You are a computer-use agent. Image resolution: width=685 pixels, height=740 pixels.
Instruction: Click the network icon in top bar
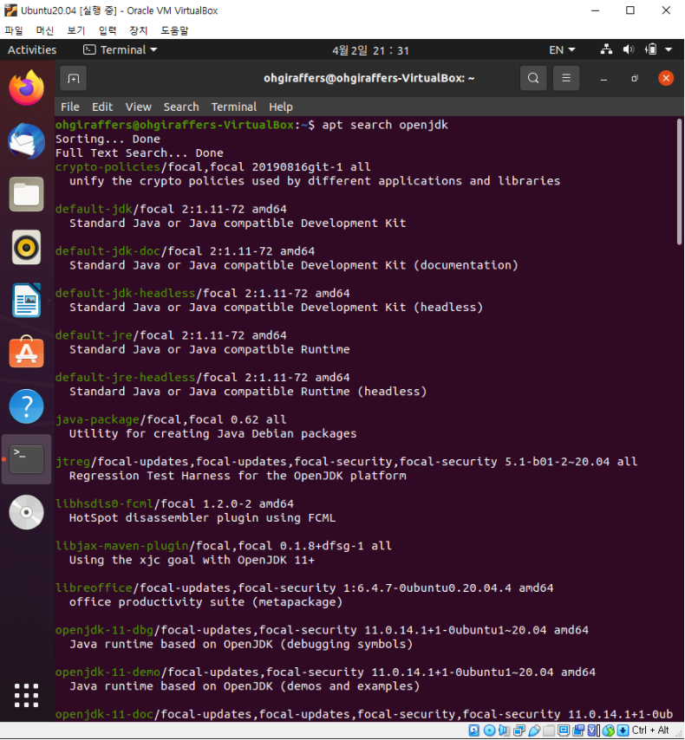[607, 49]
